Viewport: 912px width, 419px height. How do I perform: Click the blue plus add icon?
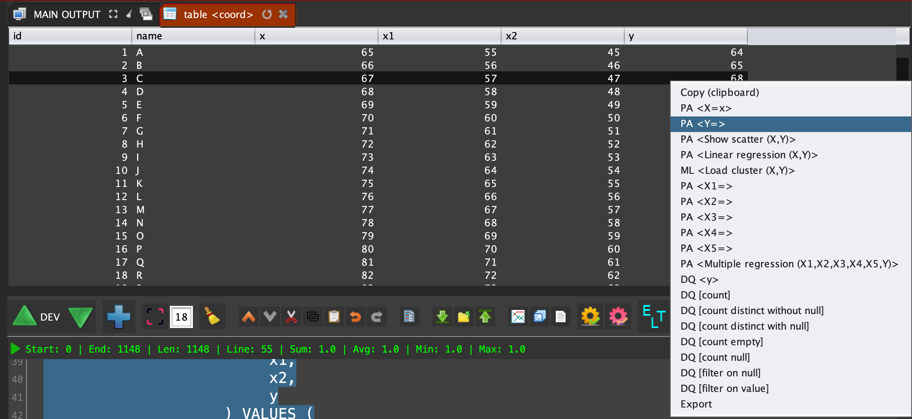(118, 317)
